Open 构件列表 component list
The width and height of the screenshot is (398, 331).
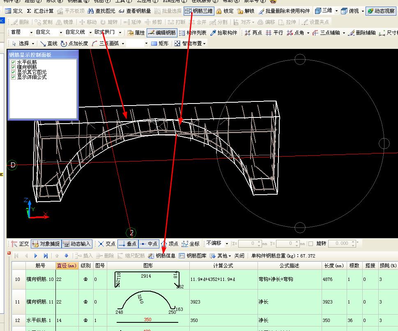(x=193, y=32)
